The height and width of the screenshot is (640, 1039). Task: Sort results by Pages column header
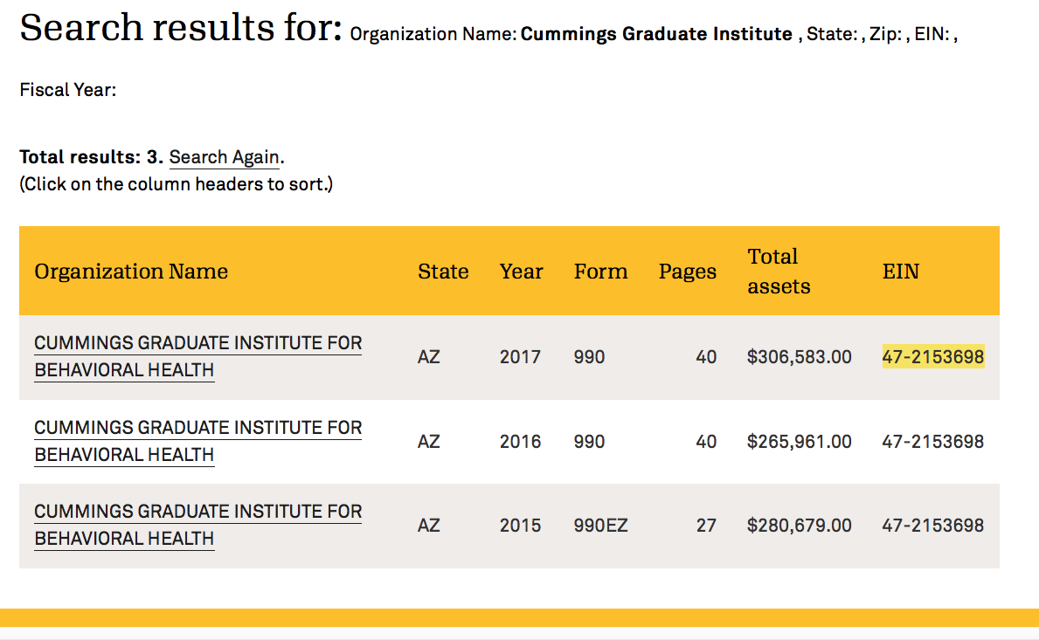[x=688, y=272]
